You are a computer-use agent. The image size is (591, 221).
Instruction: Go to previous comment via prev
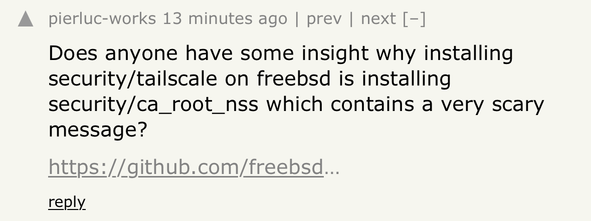click(x=324, y=19)
